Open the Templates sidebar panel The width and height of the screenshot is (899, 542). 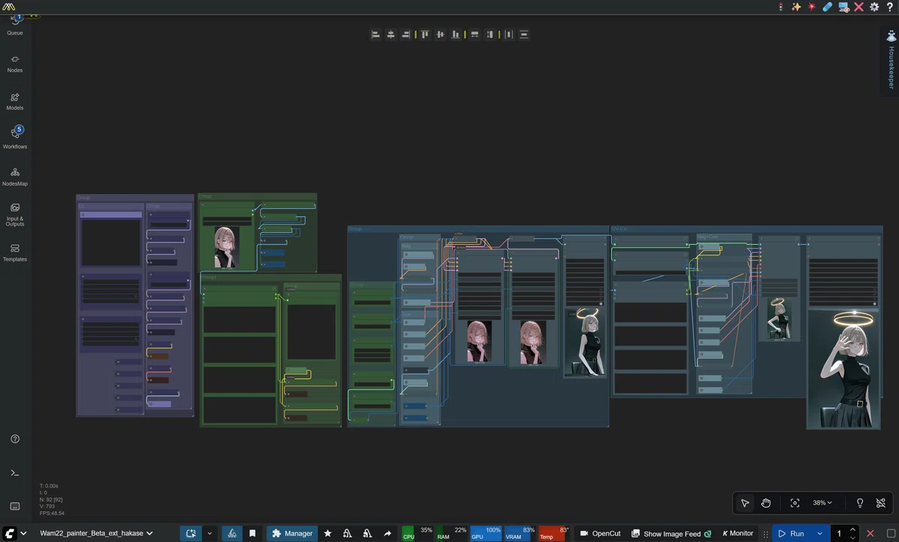15,252
